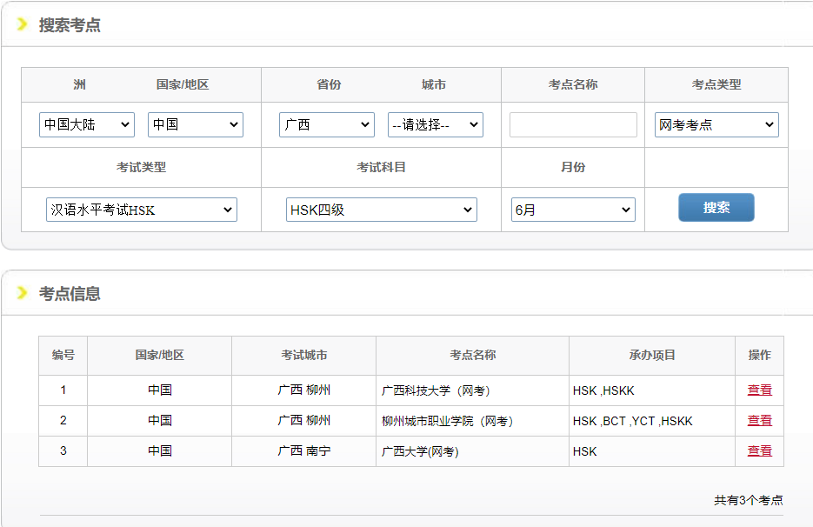
Task: Open the 城市 dropdown showing --请选择--
Action: tap(435, 124)
